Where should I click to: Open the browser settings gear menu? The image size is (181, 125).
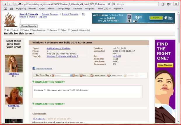click(x=169, y=4)
